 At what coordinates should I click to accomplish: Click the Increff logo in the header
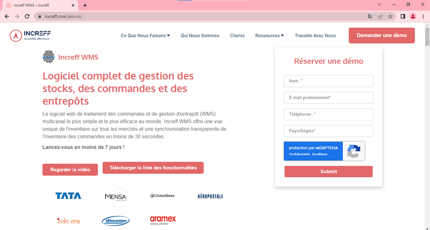coord(30,35)
